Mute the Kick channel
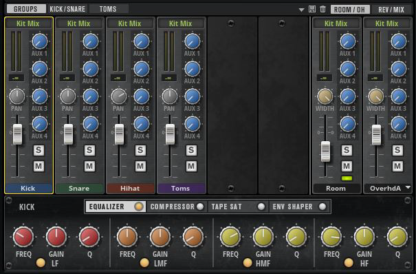416x274 pixels. (39, 166)
